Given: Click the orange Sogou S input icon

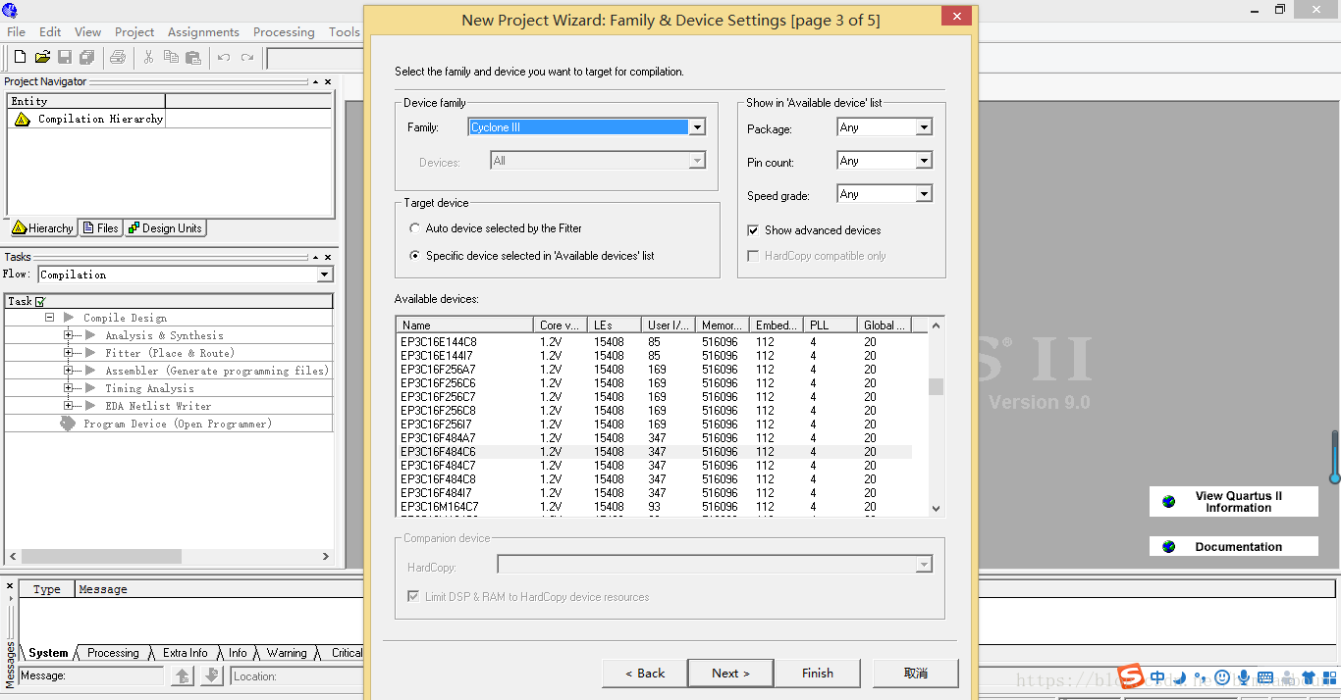Looking at the screenshot, I should click(x=1132, y=676).
